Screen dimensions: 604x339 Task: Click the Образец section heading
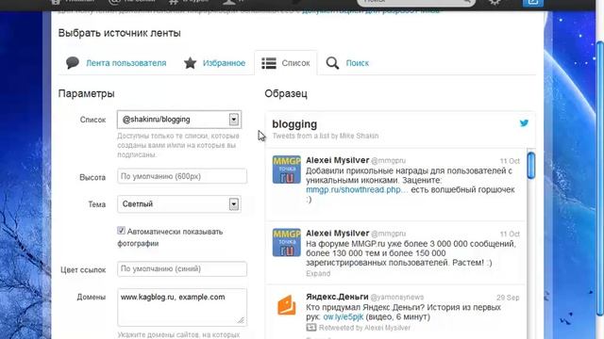pyautogui.click(x=286, y=94)
